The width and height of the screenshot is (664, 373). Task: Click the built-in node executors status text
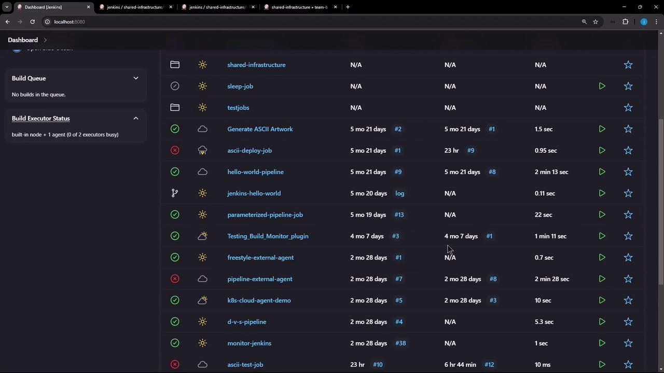(65, 135)
